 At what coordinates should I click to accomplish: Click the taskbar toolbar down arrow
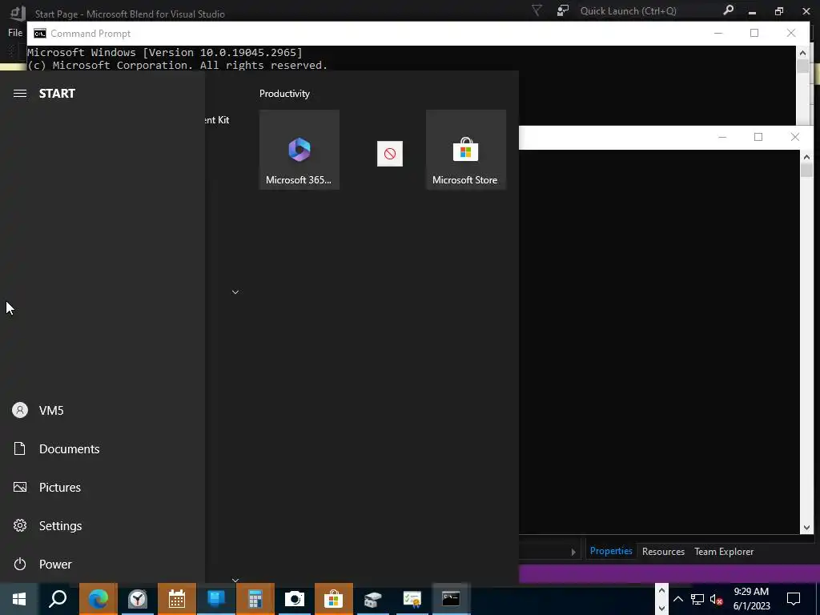pos(661,609)
